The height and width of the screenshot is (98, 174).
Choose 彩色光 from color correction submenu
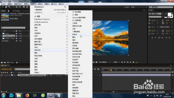point(80,35)
